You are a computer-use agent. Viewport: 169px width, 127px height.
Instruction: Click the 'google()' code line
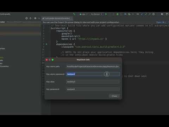pyautogui.click(x=67, y=34)
